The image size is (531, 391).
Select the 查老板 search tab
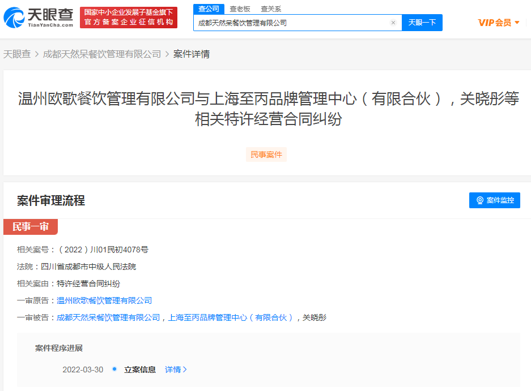click(240, 9)
